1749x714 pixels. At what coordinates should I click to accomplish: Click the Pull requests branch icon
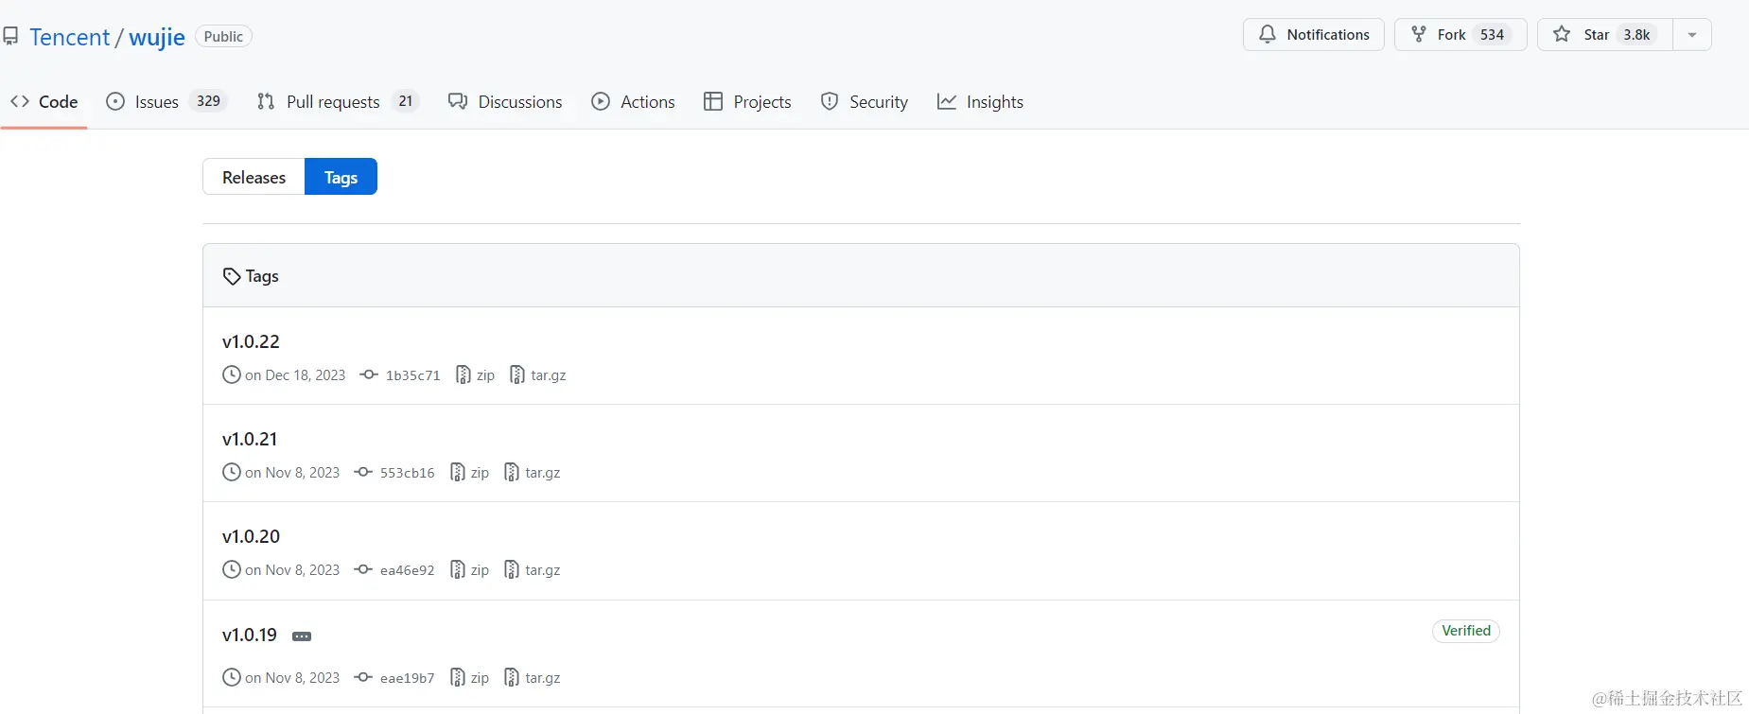pos(266,101)
